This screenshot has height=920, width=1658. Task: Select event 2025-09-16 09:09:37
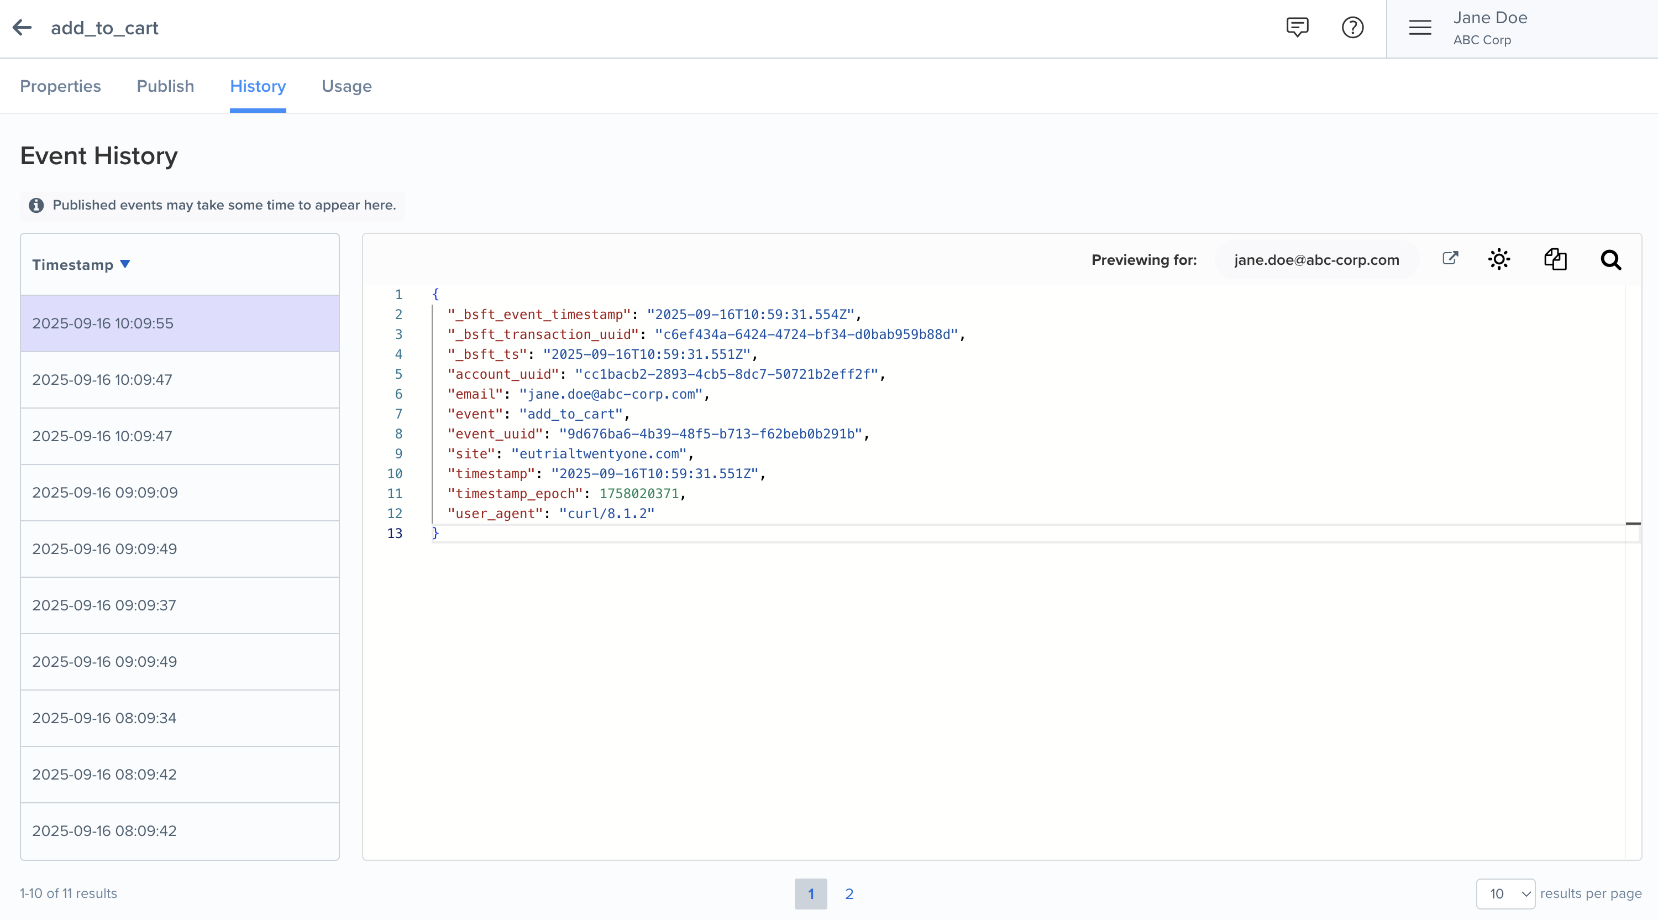(x=180, y=605)
